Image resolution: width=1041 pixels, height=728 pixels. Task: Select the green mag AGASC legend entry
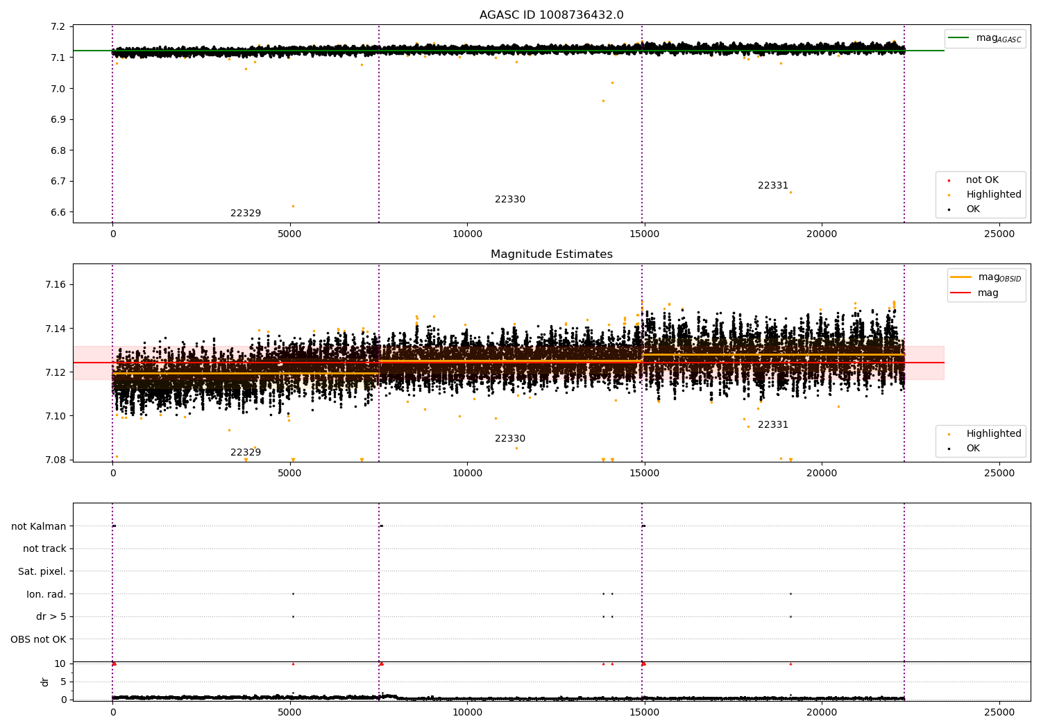[985, 38]
